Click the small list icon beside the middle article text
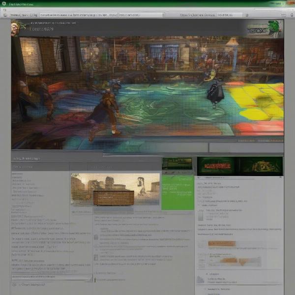The image size is (295, 295). point(96,237)
